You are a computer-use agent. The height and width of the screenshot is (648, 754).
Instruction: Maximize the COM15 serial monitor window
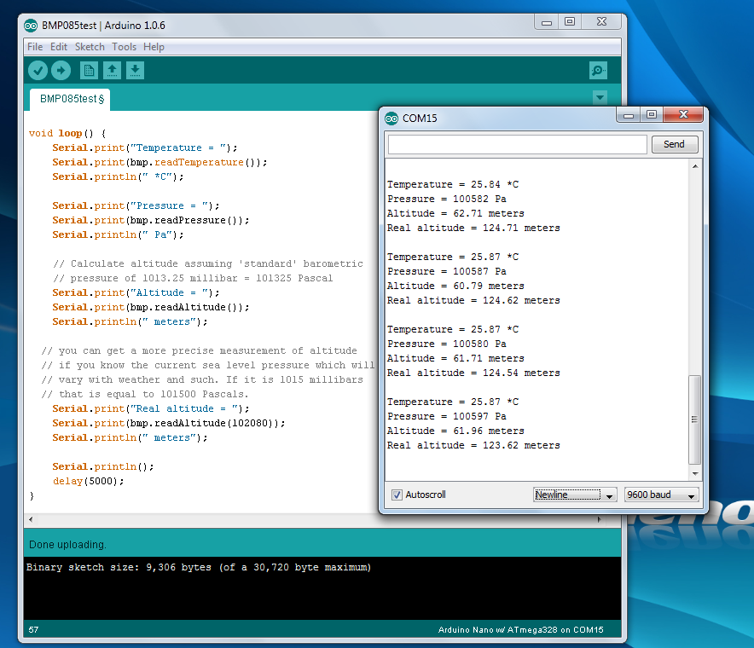point(652,115)
